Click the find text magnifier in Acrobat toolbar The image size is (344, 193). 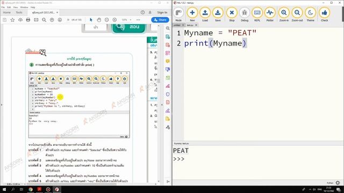[44, 20]
